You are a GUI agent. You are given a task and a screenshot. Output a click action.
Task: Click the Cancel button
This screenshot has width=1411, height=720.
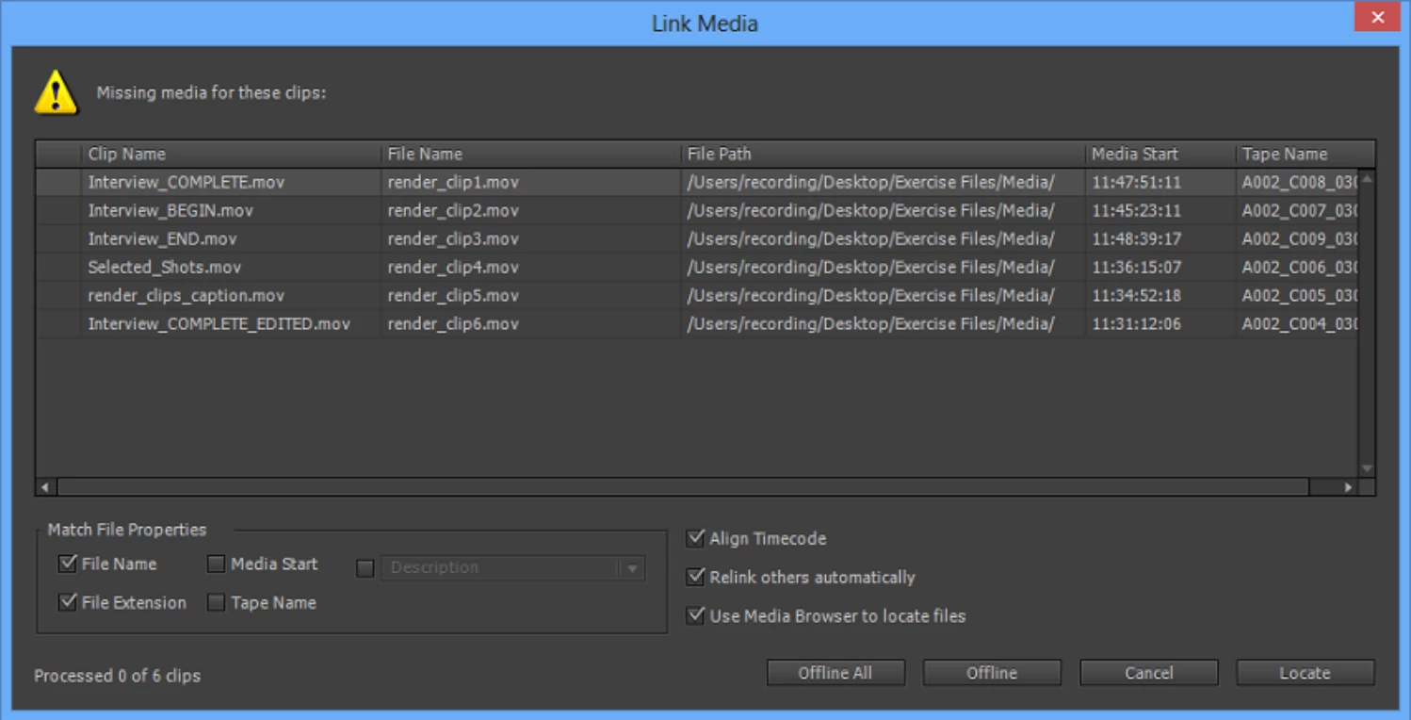click(x=1148, y=673)
